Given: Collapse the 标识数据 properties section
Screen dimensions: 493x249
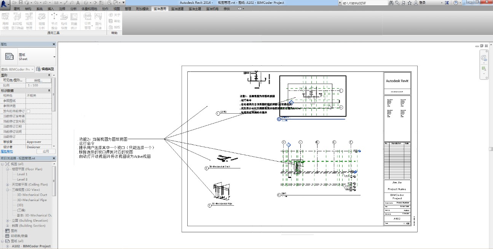Looking at the screenshot, I should [x=49, y=91].
